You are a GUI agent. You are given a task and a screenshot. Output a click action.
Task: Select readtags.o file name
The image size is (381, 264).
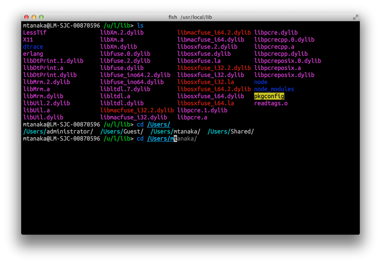pos(271,103)
